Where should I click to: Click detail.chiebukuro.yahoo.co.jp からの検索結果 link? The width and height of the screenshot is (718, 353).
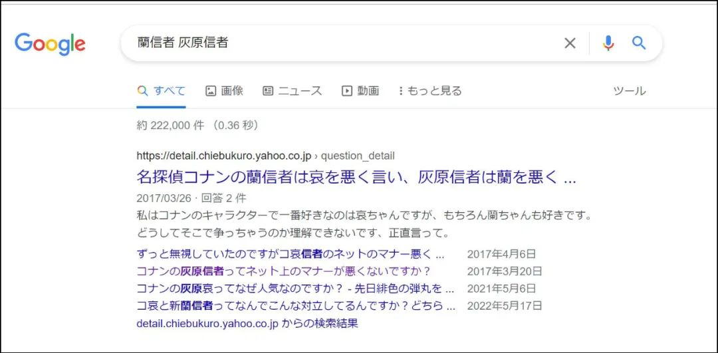pos(247,324)
